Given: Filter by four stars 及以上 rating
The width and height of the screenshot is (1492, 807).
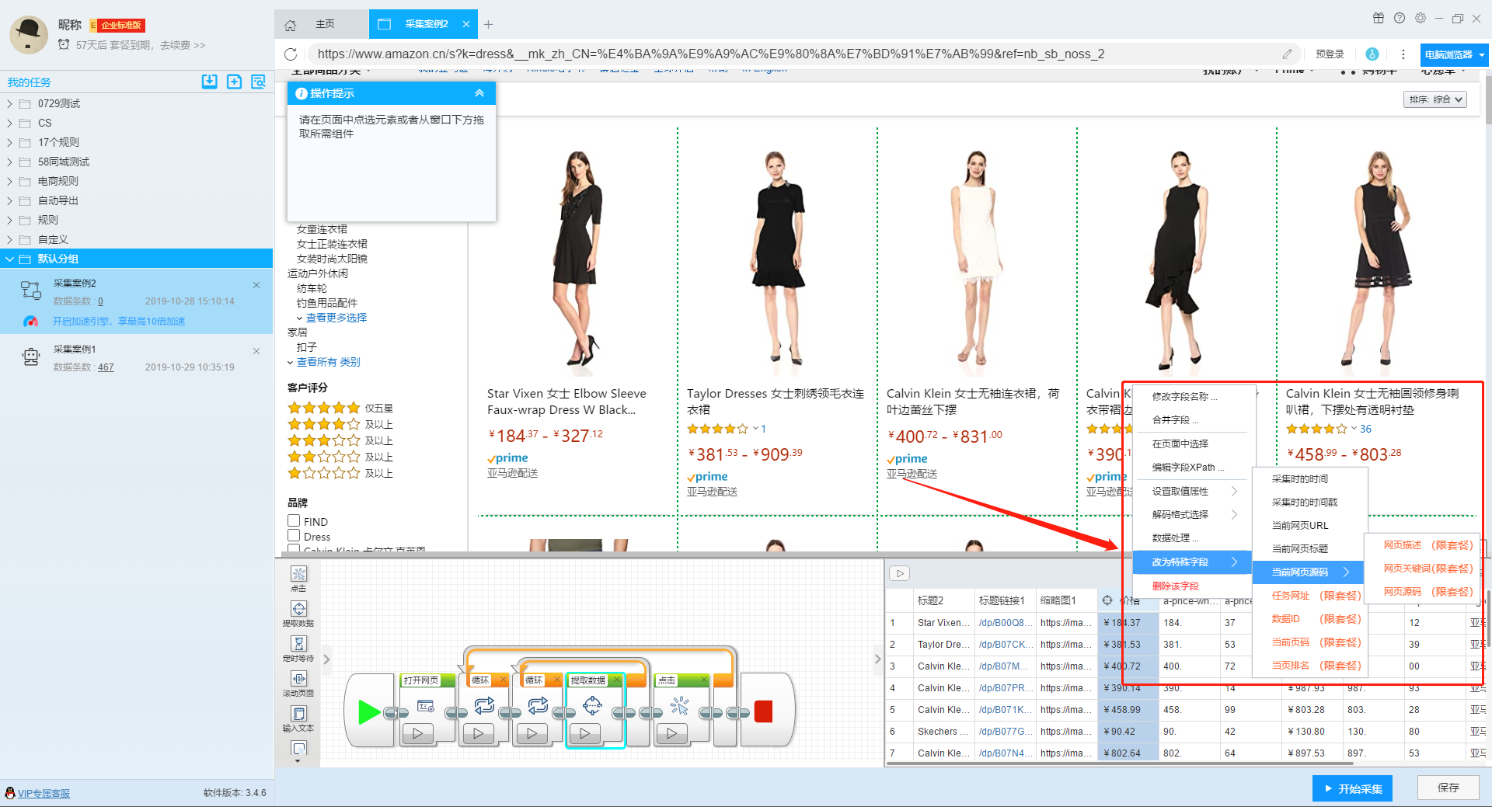Looking at the screenshot, I should coord(340,424).
